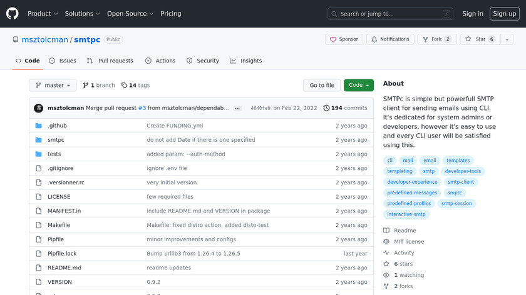Switch to the Insights tab
526x295 pixels.
(x=245, y=61)
